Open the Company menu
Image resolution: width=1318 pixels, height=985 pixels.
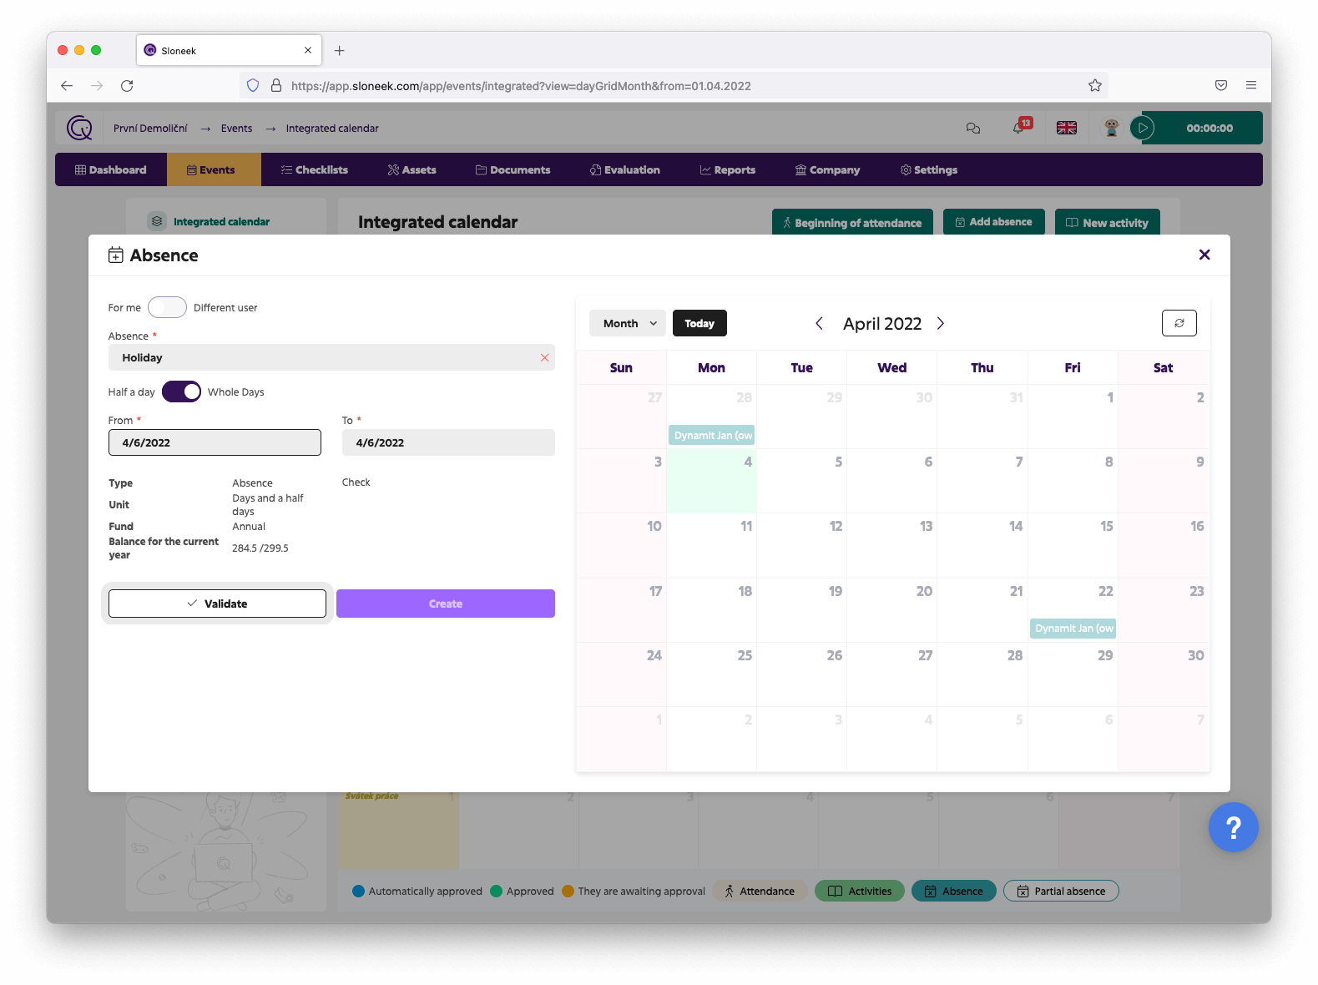tap(828, 169)
